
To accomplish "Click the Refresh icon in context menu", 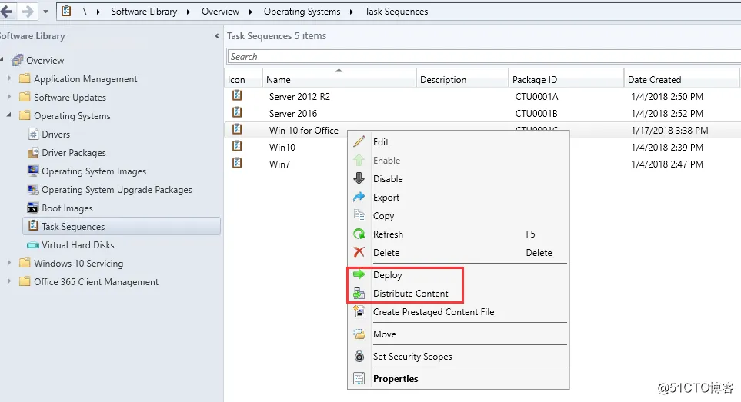I will (359, 234).
